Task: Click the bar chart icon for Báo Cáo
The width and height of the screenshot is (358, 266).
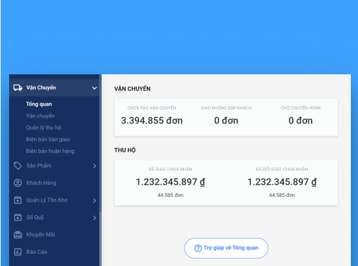Action: click(18, 252)
